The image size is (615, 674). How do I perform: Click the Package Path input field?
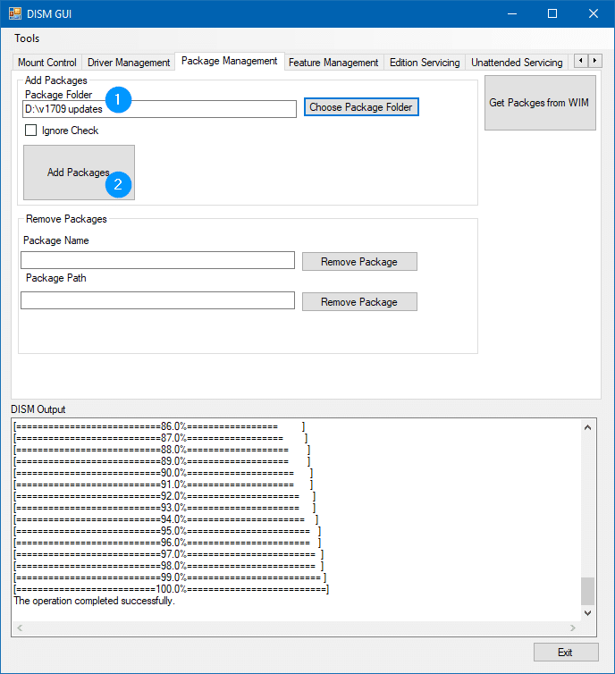(157, 300)
